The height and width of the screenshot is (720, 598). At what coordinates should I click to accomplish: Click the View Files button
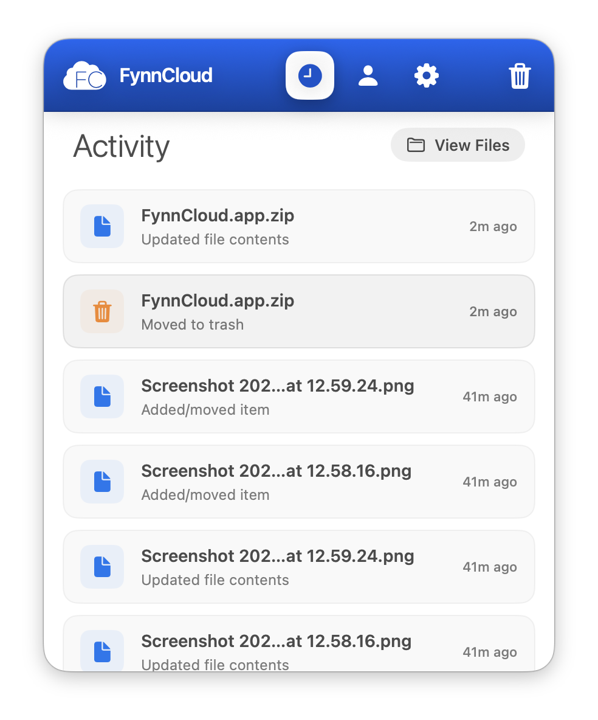point(458,145)
